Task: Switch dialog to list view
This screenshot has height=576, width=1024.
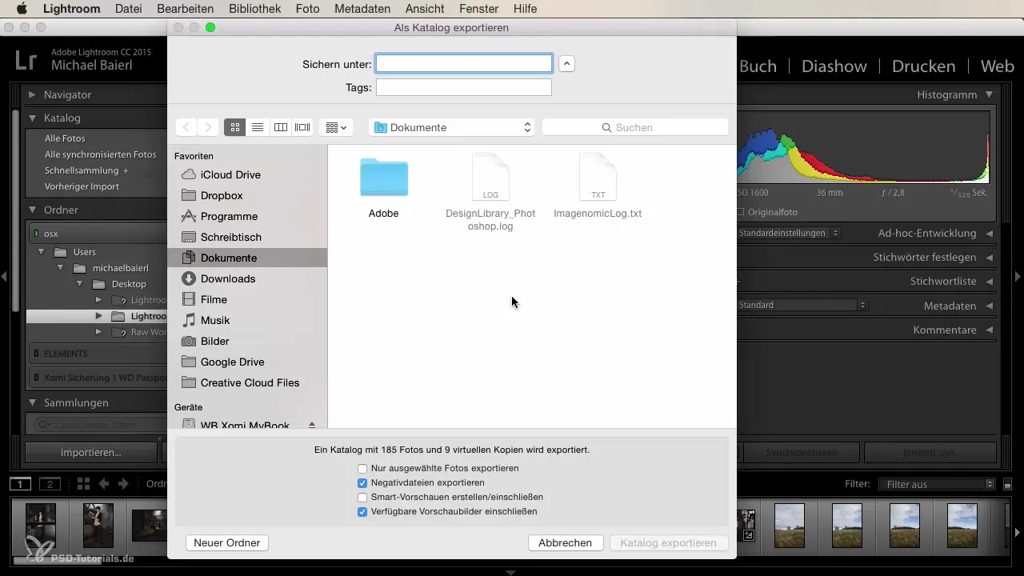Action: coord(258,127)
